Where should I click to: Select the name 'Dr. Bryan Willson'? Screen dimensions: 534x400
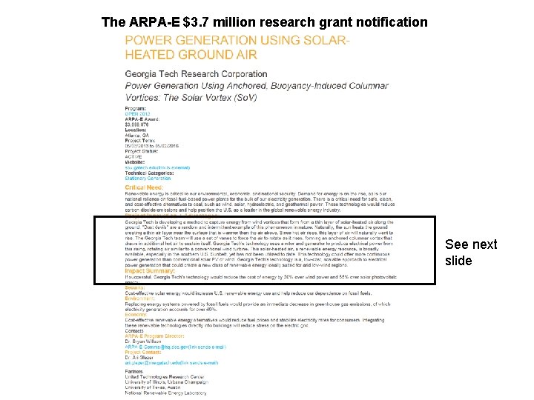[x=143, y=341]
